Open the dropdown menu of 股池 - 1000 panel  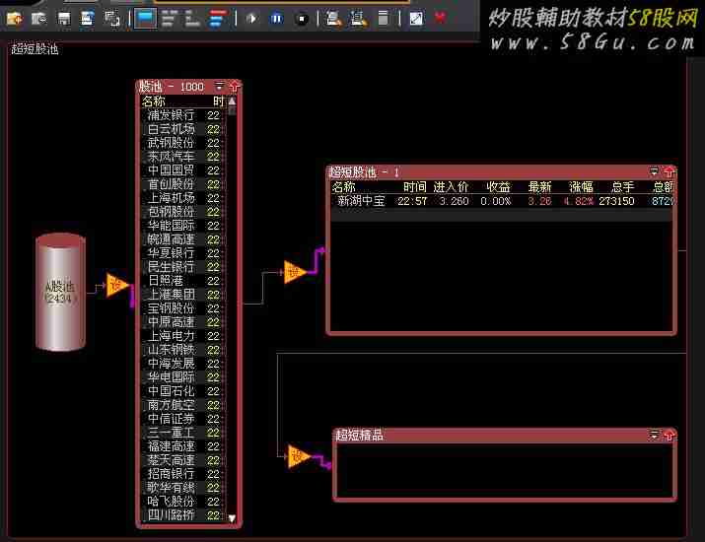point(220,87)
